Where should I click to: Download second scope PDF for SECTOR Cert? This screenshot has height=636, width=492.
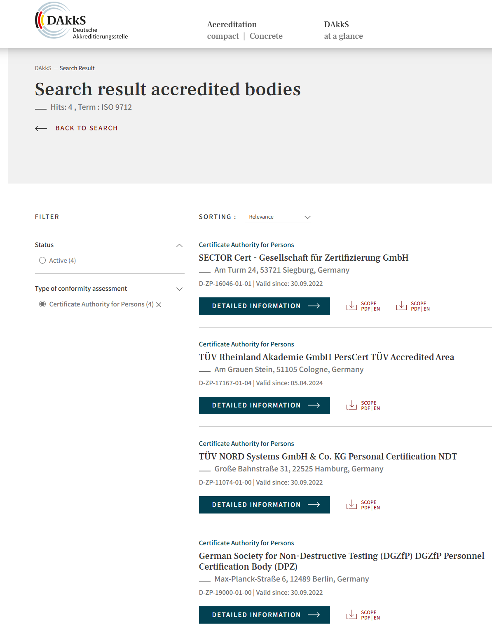413,306
